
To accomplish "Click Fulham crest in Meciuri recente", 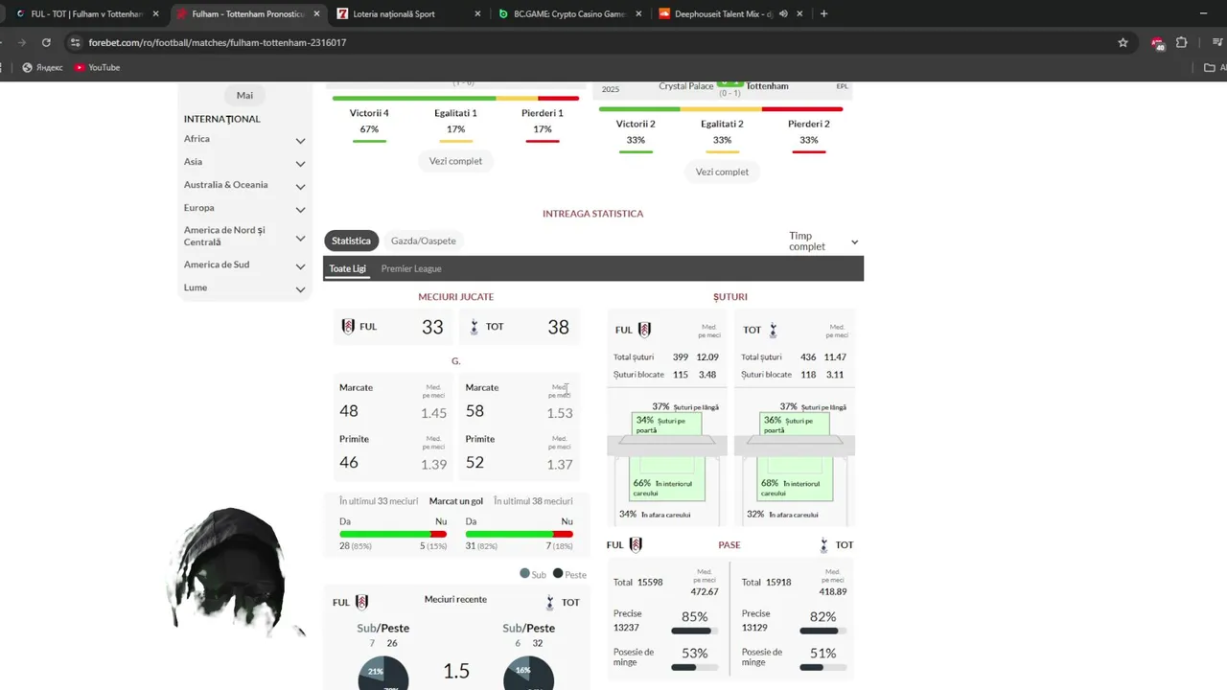I will pos(361,602).
